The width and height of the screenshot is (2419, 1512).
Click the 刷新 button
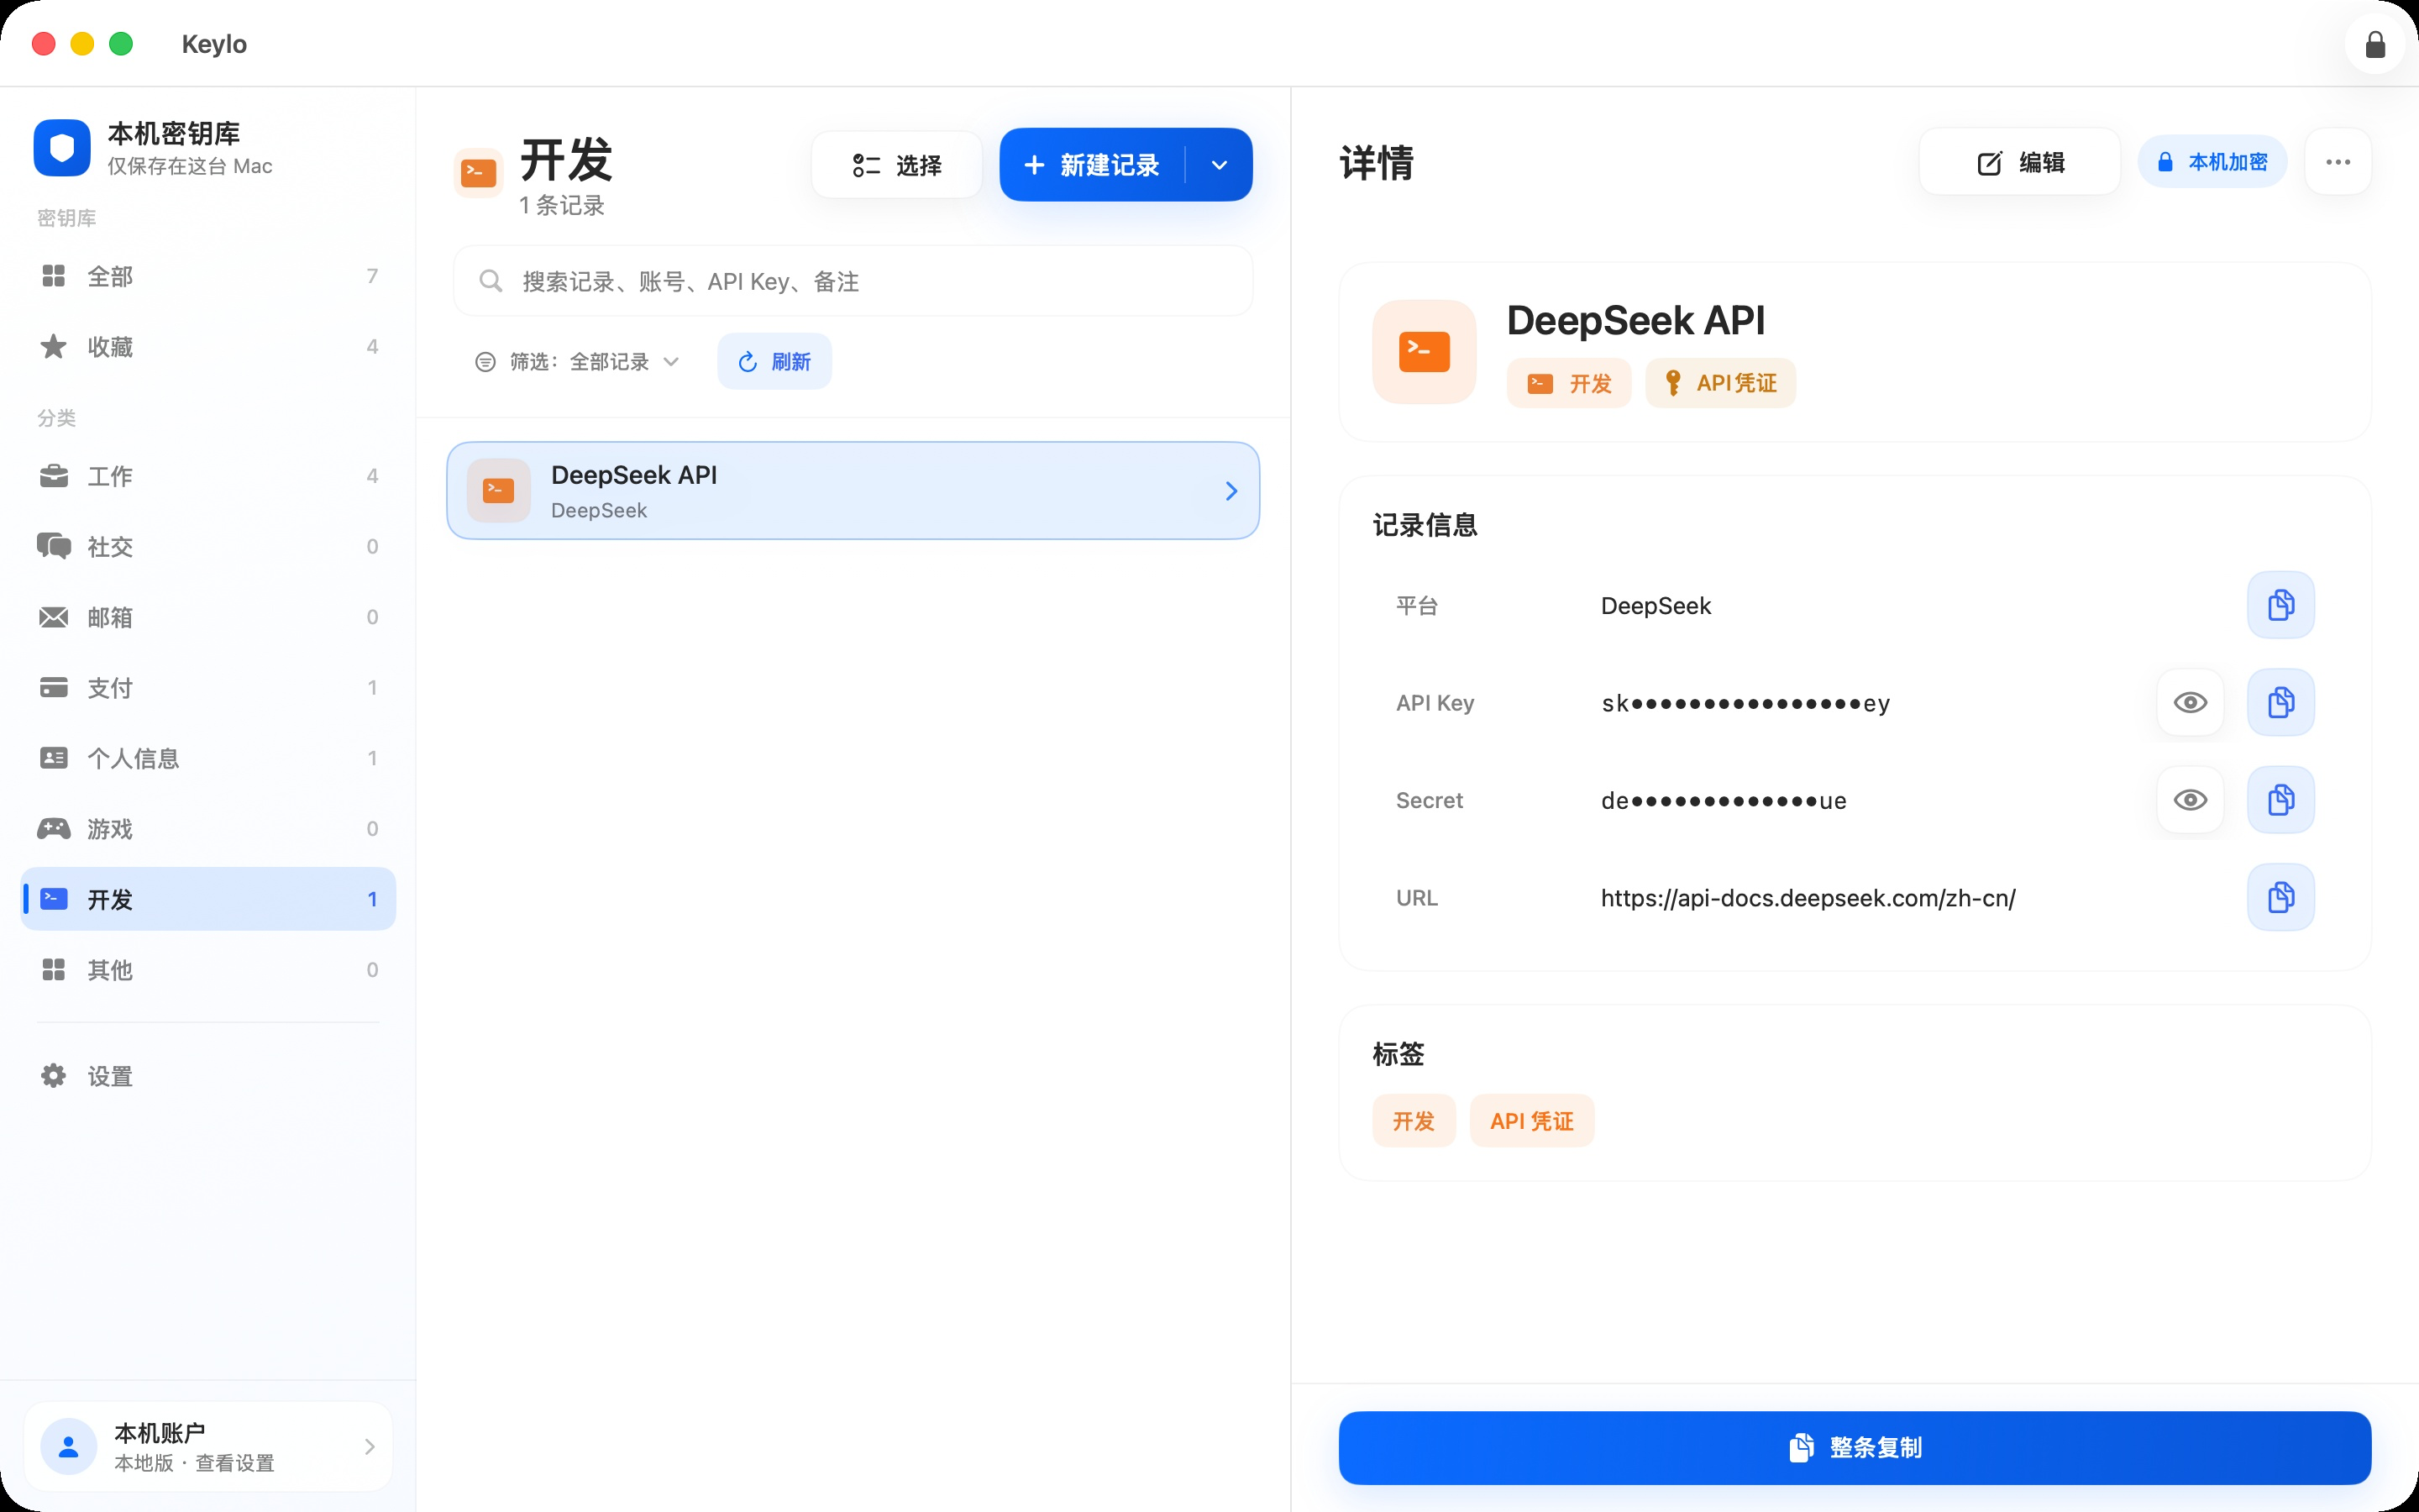[x=774, y=361]
